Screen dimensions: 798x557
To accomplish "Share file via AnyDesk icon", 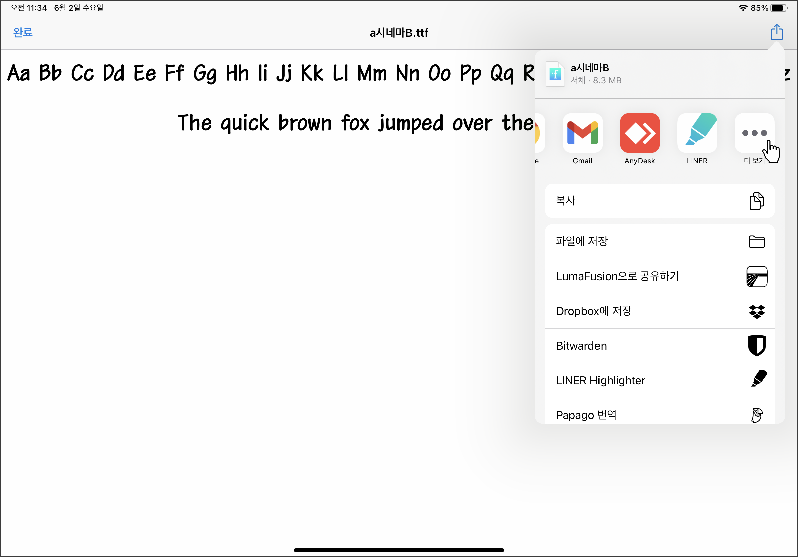I will coord(640,133).
